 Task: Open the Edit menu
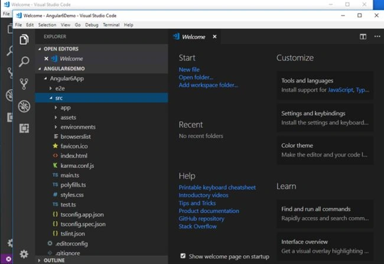tap(30, 25)
